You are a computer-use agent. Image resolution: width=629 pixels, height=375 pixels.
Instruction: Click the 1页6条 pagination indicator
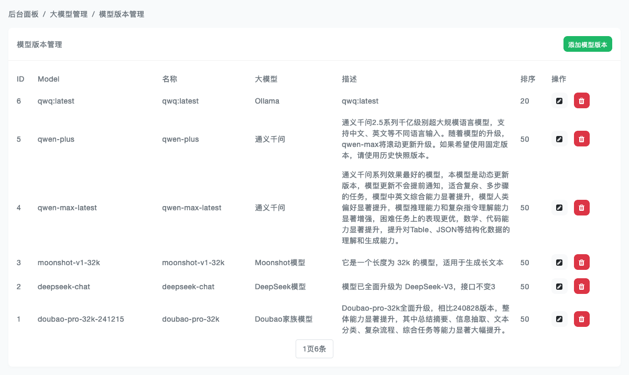point(314,349)
